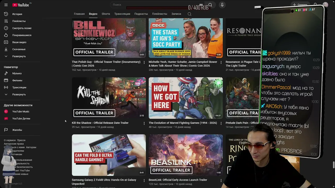
Task: Open the account avatar menu
Action: tap(325, 5)
